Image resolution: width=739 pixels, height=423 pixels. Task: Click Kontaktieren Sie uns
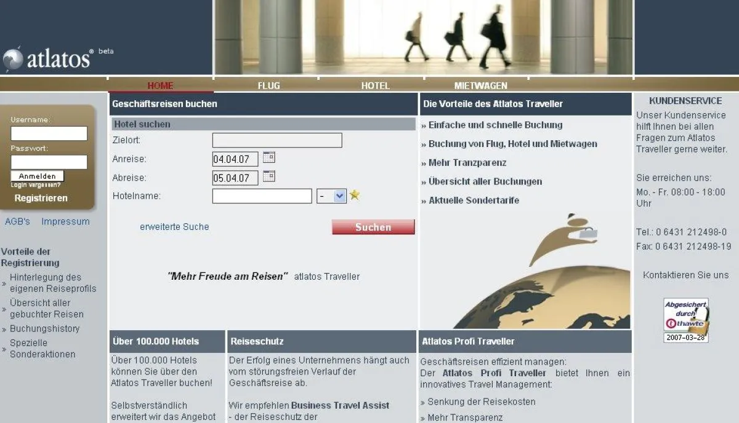pyautogui.click(x=685, y=275)
